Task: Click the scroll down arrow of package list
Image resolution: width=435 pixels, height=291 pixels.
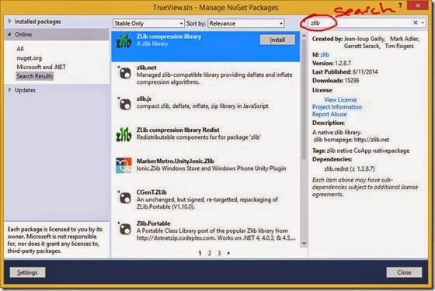Action: [x=304, y=244]
